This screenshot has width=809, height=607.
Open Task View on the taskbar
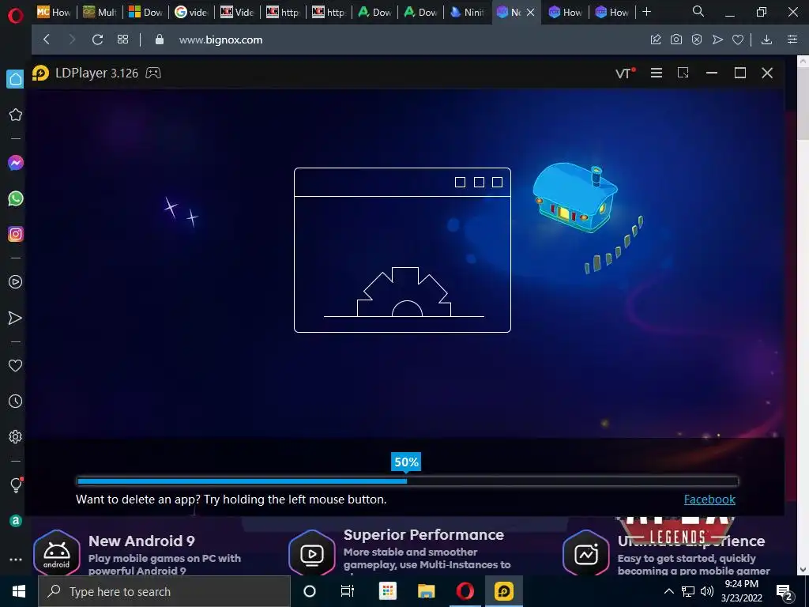click(x=348, y=591)
